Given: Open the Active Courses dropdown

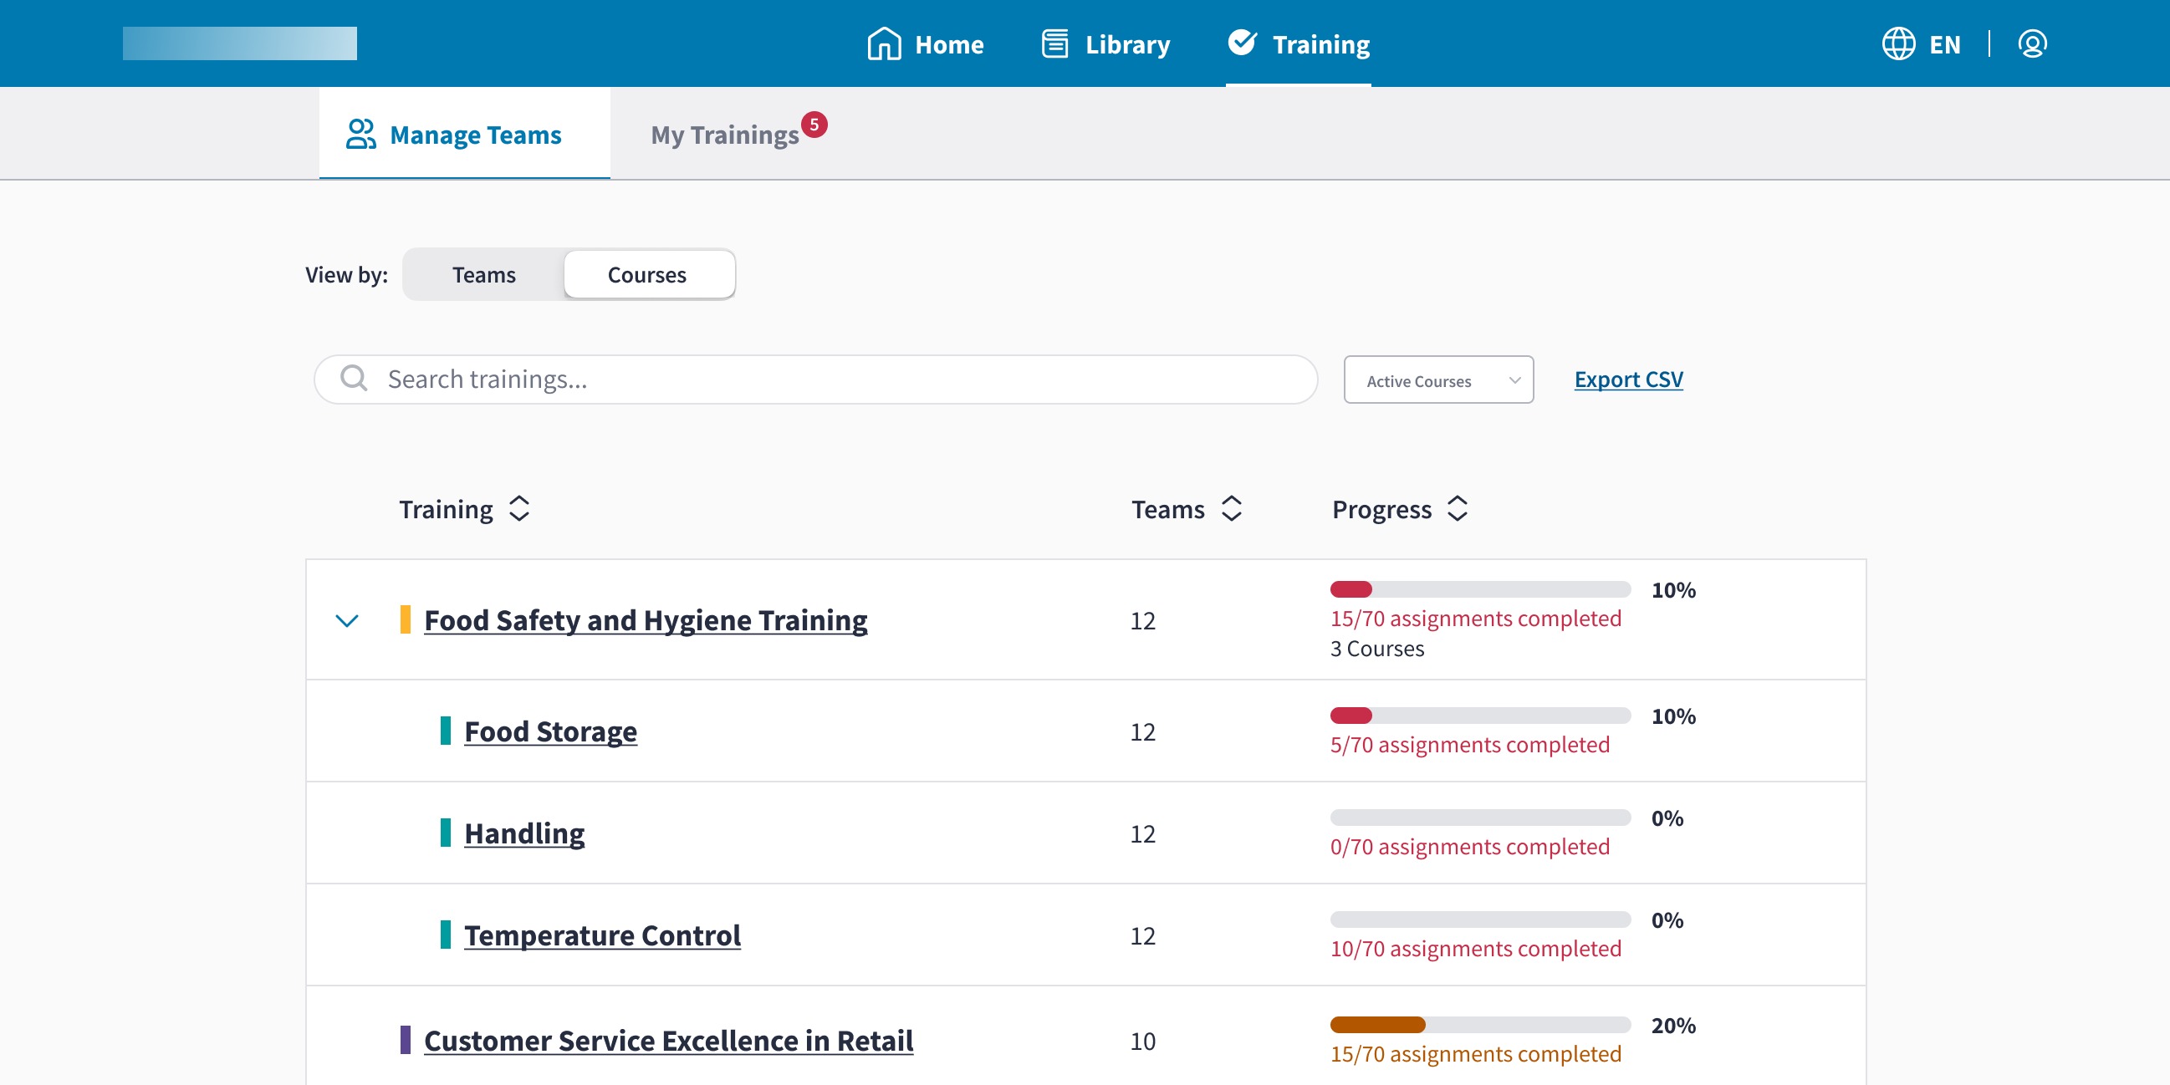Looking at the screenshot, I should pos(1438,380).
